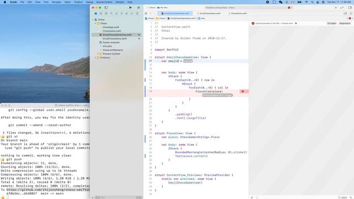Go forward with the editor history arrow
Image resolution: width=354 pixels, height=199 pixels.
154,13
